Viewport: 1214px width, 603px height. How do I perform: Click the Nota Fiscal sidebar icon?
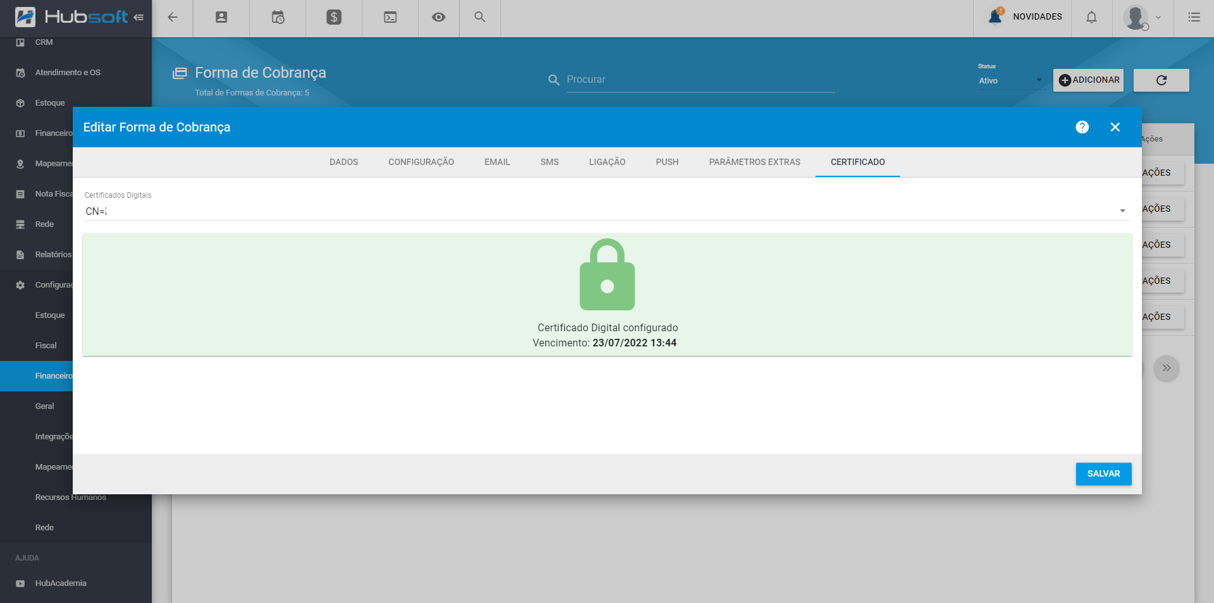[20, 194]
